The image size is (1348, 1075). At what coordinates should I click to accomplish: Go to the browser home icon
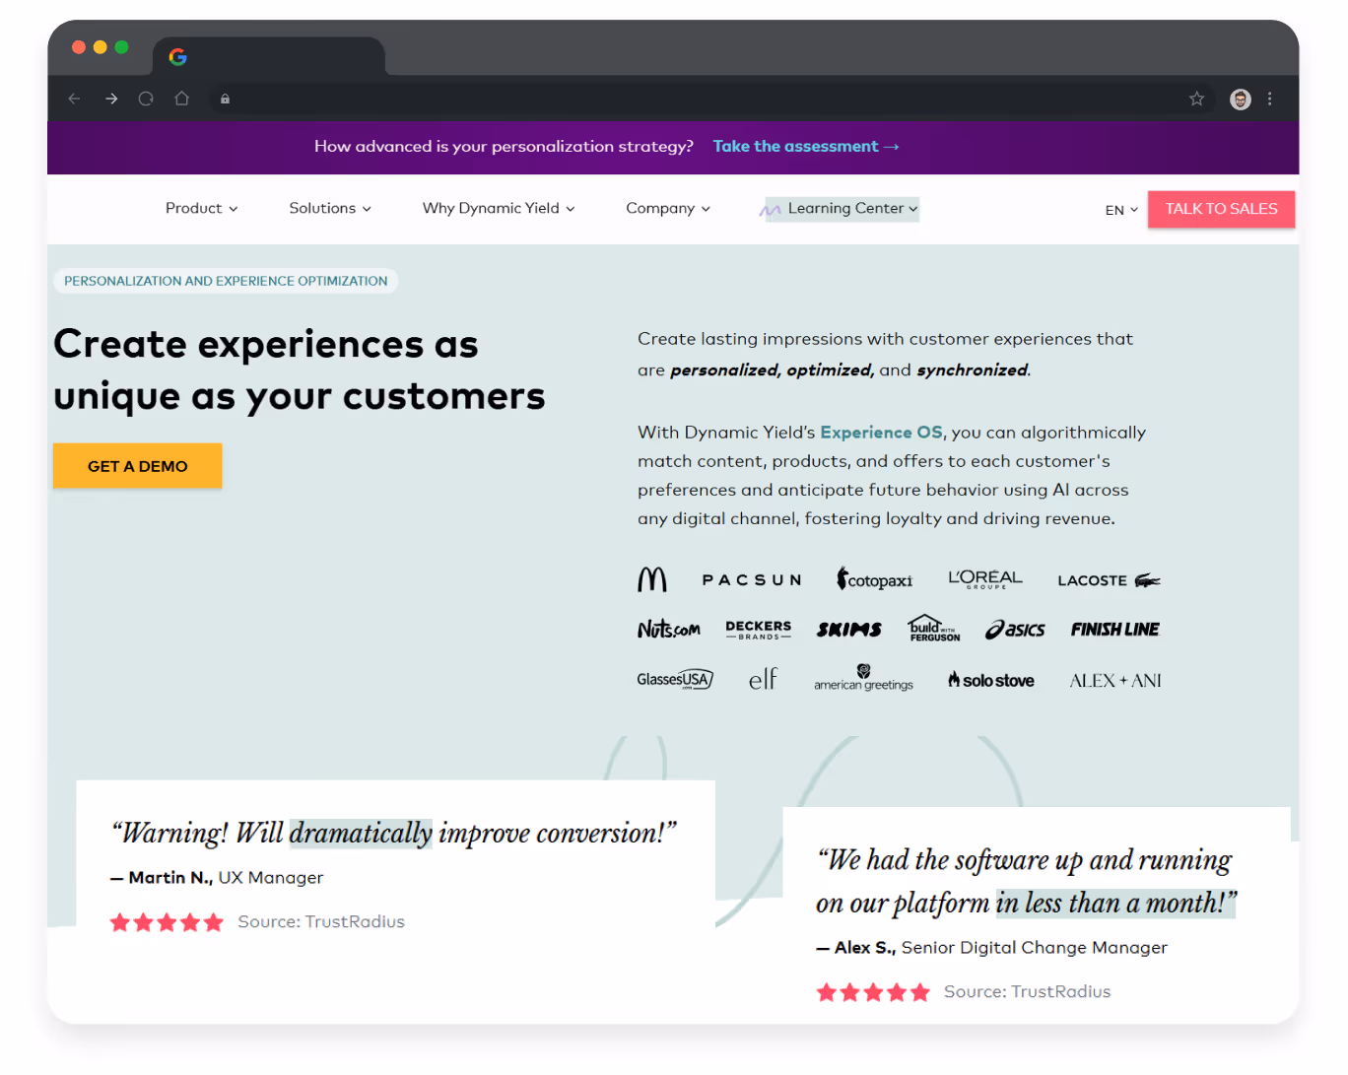point(181,99)
